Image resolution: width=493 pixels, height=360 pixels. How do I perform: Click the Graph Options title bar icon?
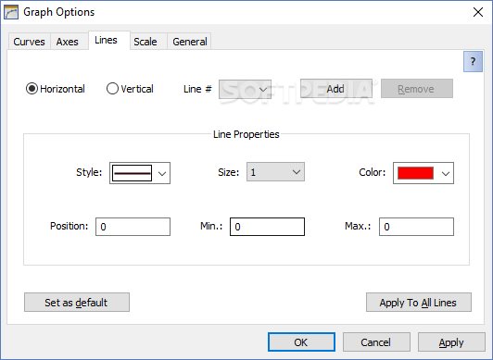11,12
